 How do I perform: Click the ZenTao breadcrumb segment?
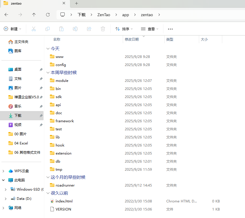tap(103, 15)
